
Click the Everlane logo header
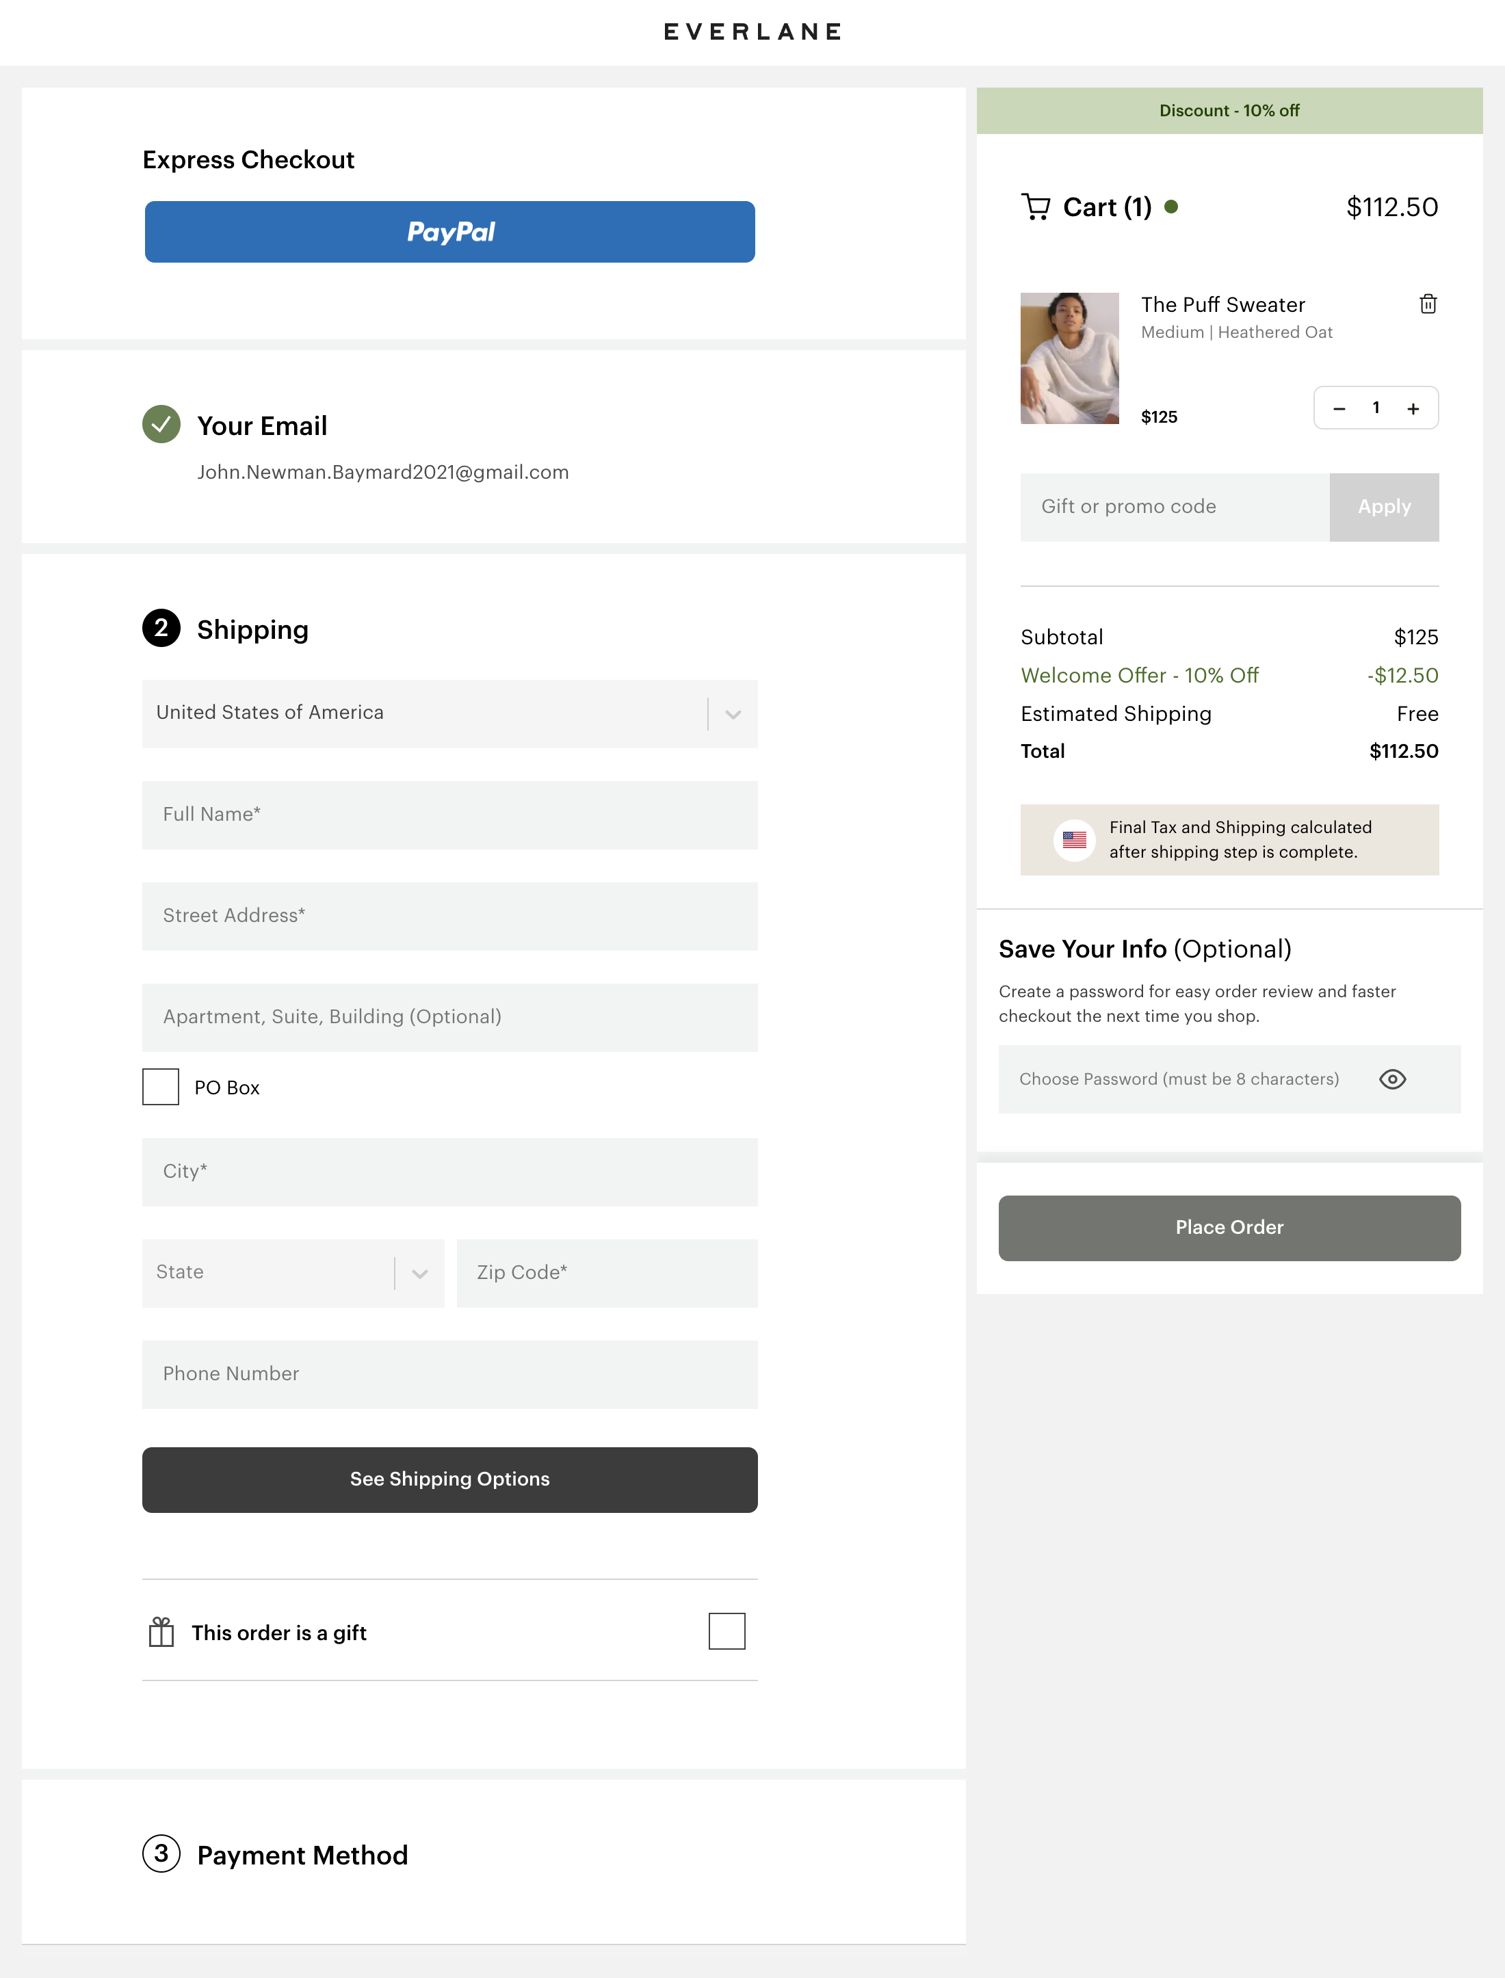(752, 31)
